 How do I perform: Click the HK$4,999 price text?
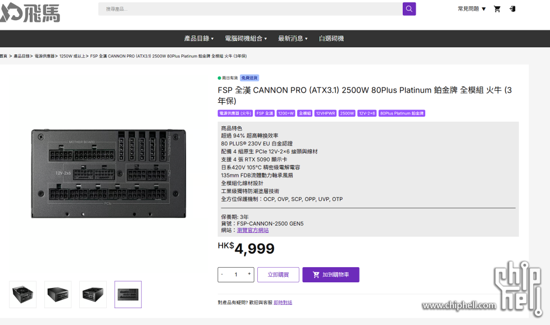click(x=246, y=248)
